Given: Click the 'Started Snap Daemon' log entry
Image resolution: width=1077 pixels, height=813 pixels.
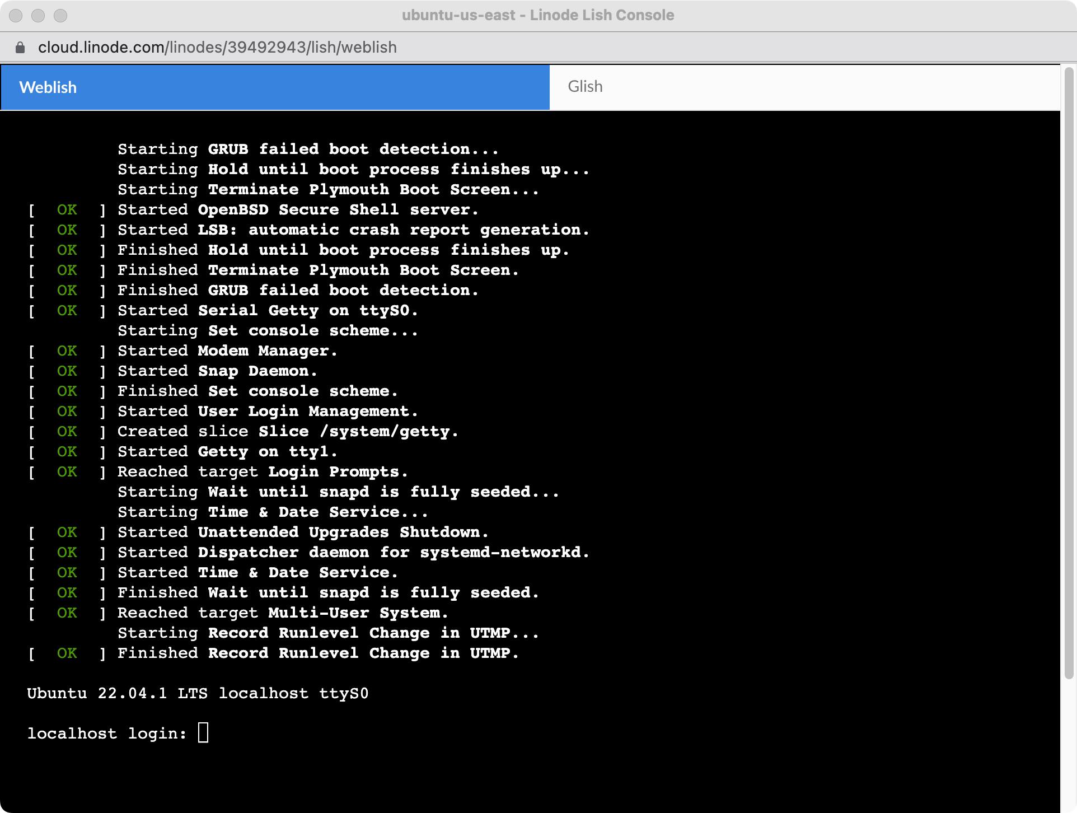Looking at the screenshot, I should coord(217,371).
